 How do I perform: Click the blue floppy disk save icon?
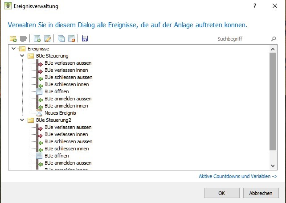point(85,38)
